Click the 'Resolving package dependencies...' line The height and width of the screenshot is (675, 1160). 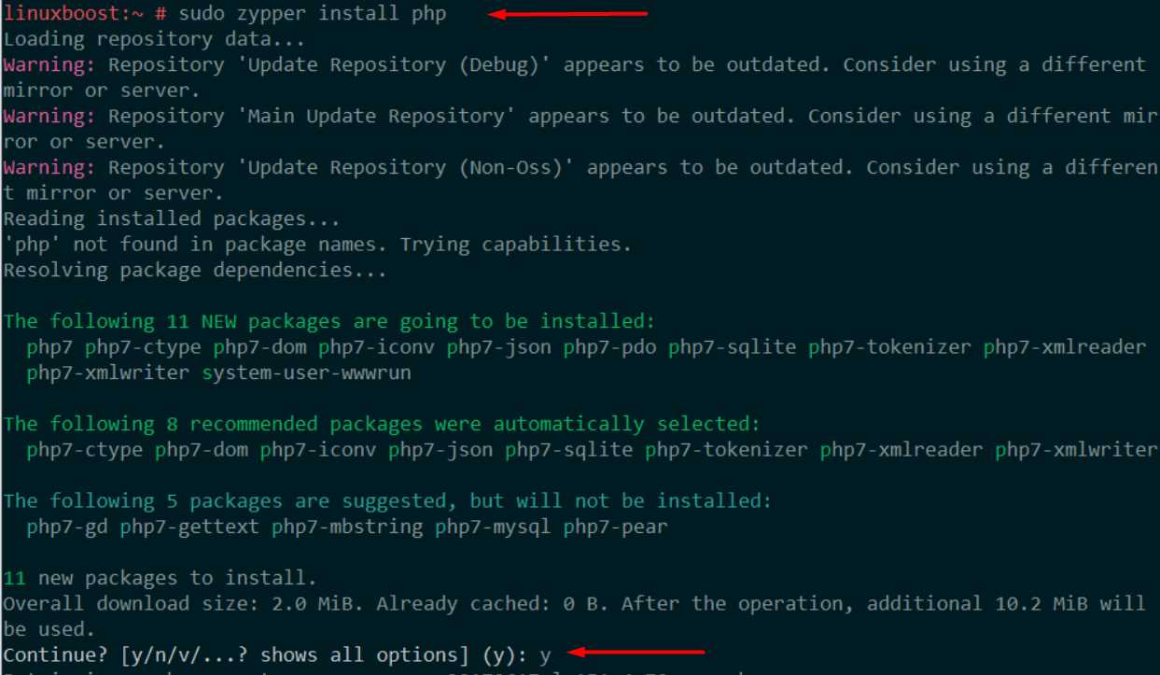tap(195, 271)
